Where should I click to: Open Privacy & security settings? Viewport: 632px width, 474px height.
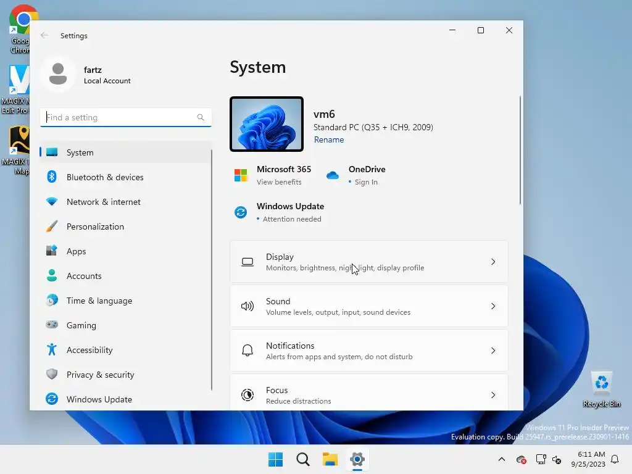coord(125,374)
